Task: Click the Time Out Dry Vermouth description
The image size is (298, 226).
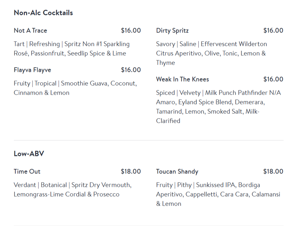Action: pos(72,190)
